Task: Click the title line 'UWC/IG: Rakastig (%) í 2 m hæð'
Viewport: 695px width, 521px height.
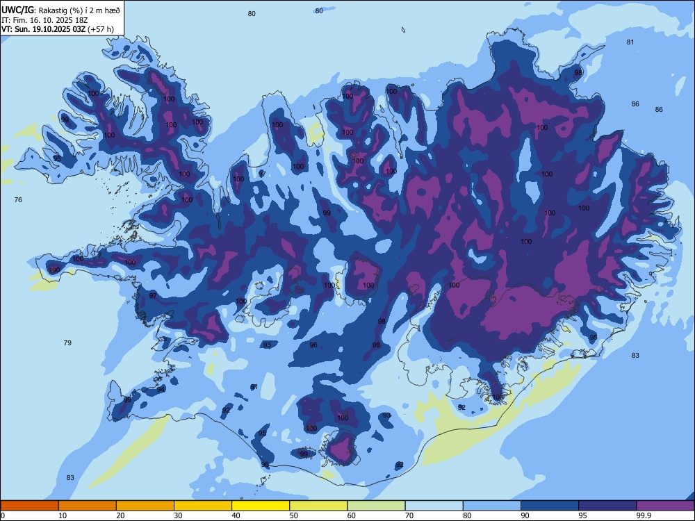Action: point(60,10)
